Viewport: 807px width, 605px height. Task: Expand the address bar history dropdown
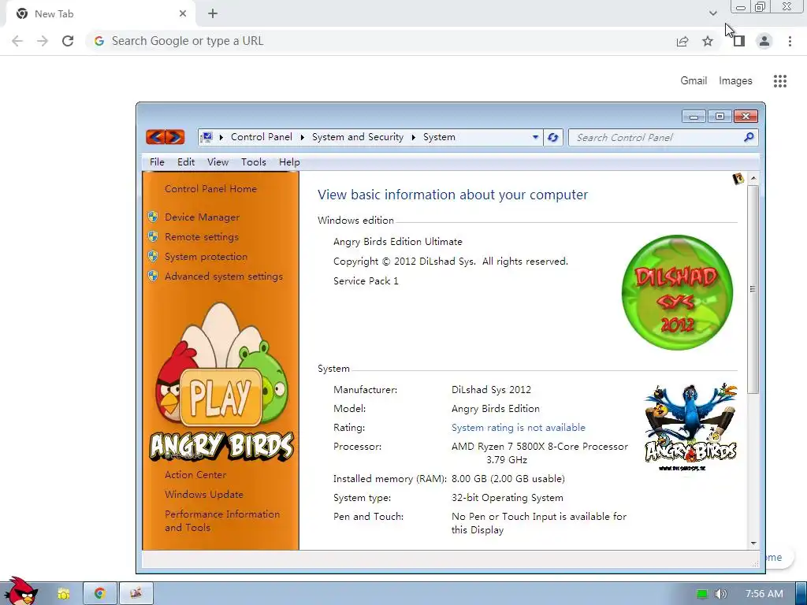click(x=535, y=137)
